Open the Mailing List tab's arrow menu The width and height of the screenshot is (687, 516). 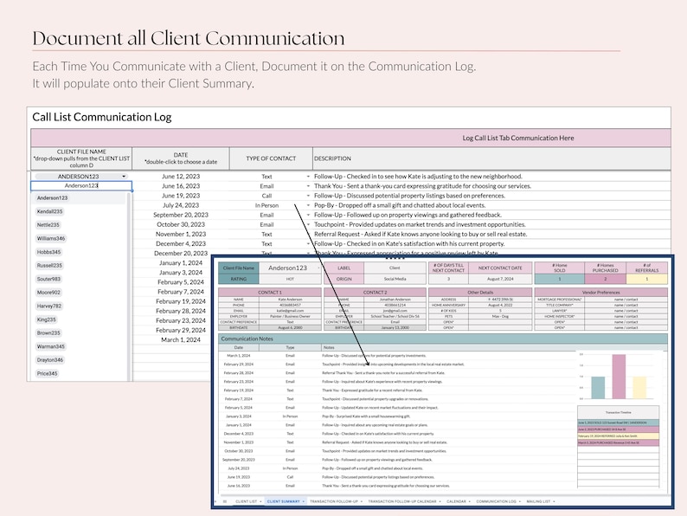click(x=554, y=501)
